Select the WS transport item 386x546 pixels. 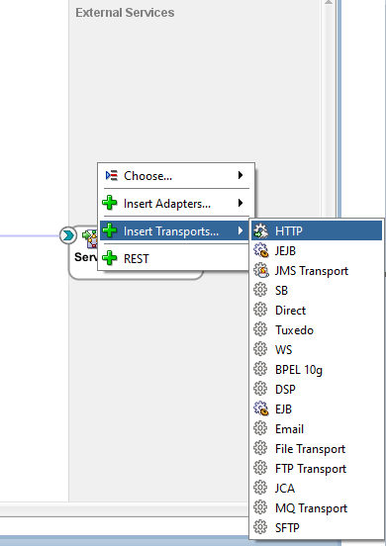click(x=317, y=349)
